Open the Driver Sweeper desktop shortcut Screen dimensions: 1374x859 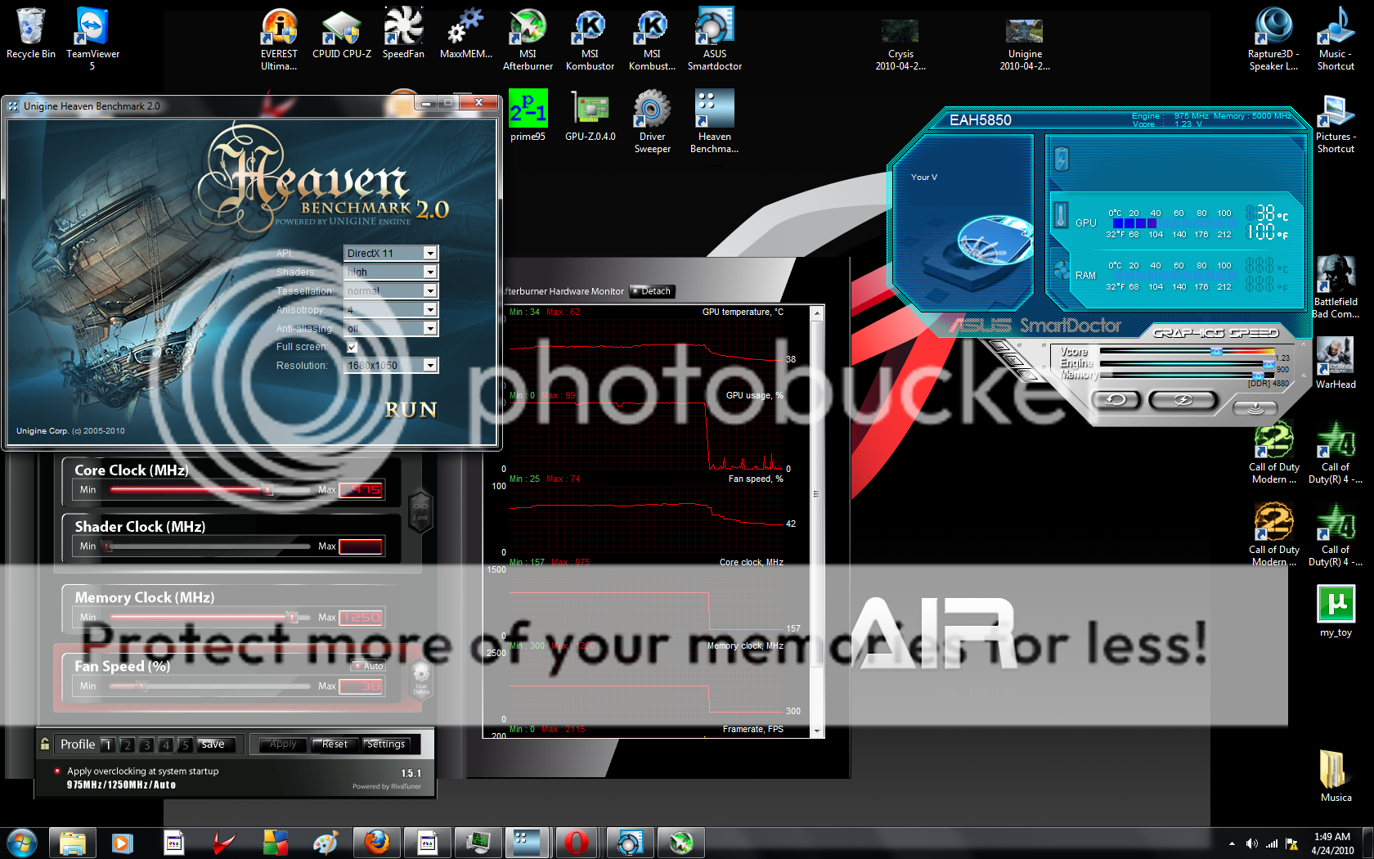(652, 122)
